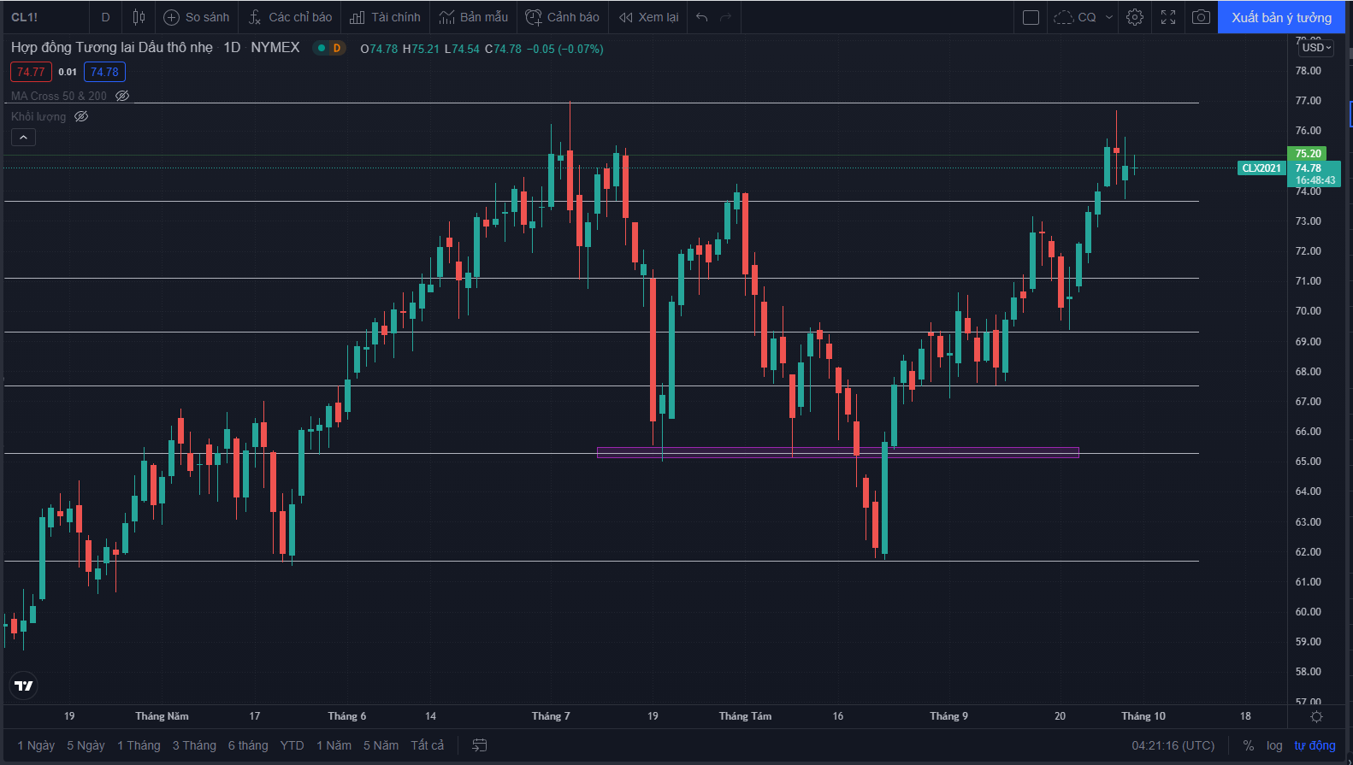
Task: Open the Các chỉ báo indicators menu
Action: [291, 17]
